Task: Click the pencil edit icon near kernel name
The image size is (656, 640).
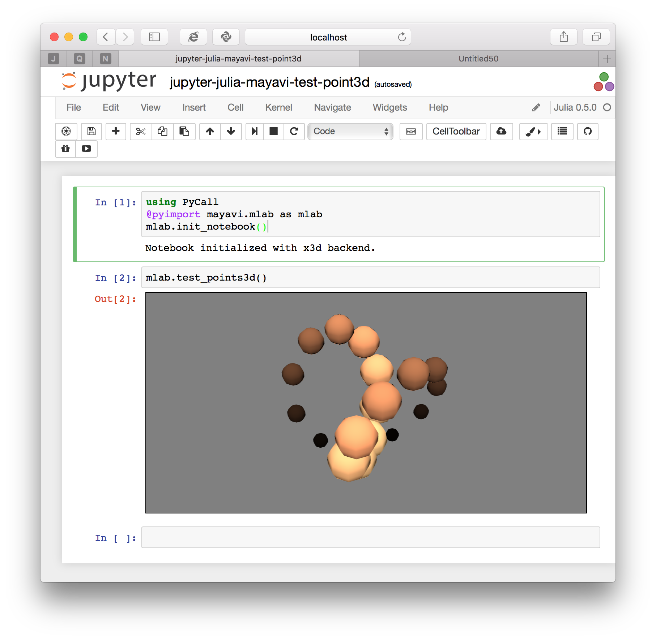Action: point(536,107)
